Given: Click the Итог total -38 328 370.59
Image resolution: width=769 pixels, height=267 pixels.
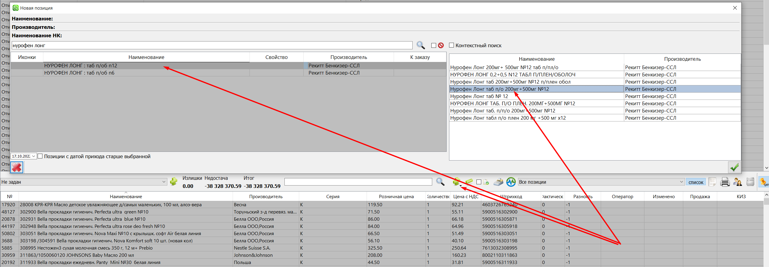Looking at the screenshot, I should (262, 186).
